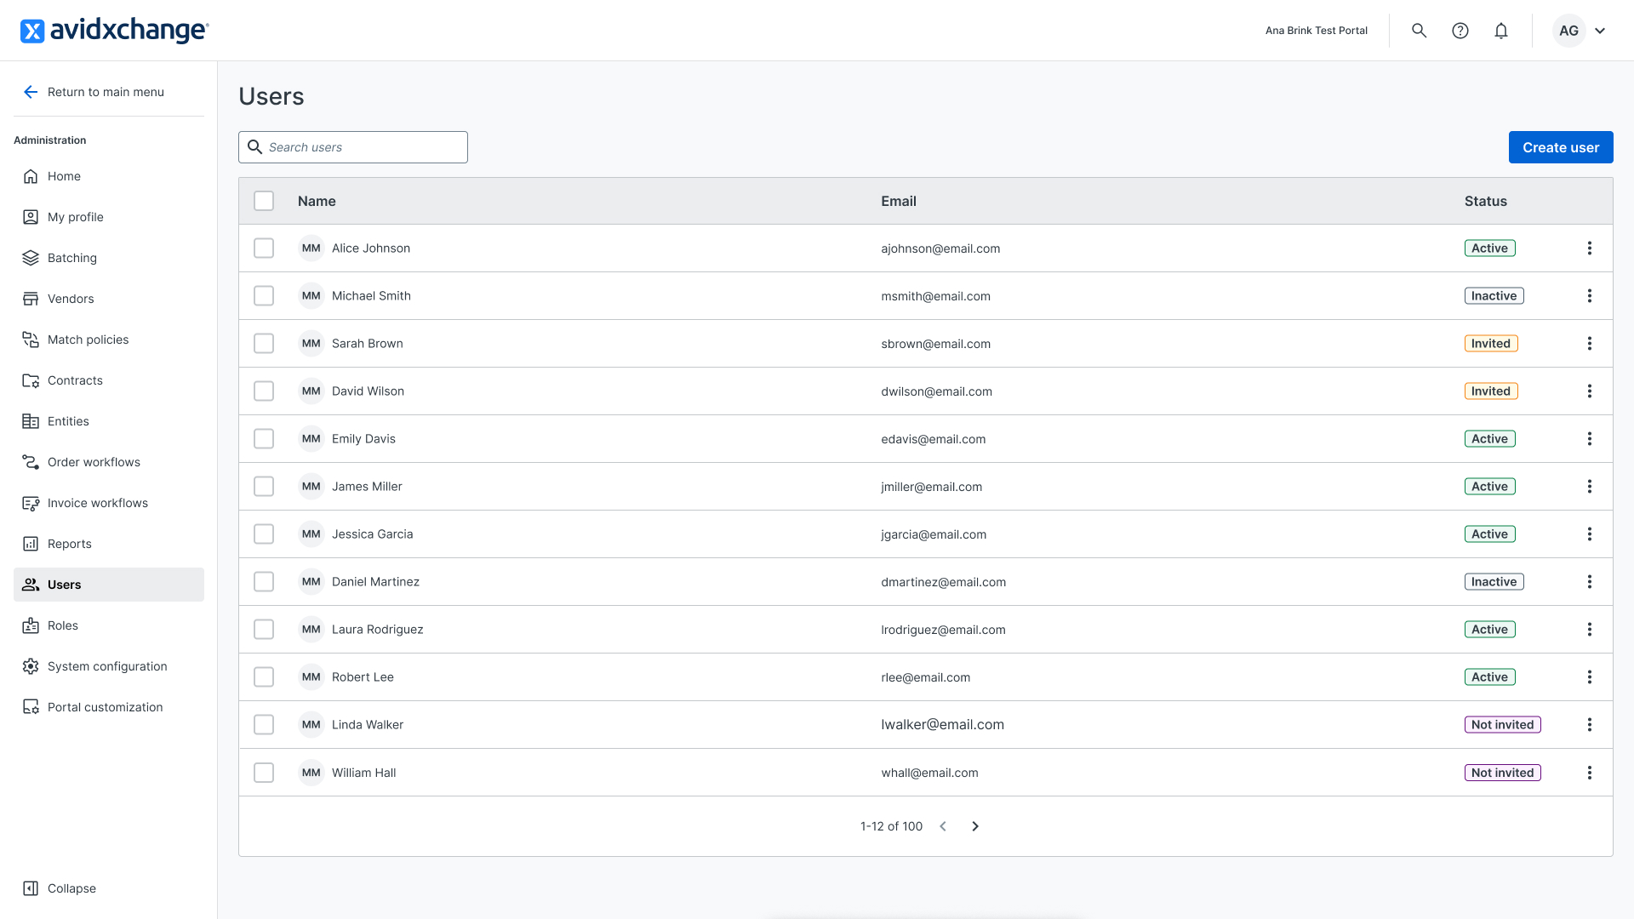The image size is (1634, 919).
Task: Click the Roles badge icon
Action: pyautogui.click(x=31, y=625)
